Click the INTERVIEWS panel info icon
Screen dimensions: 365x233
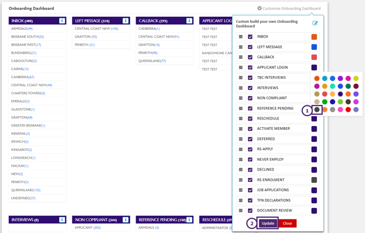[62, 219]
